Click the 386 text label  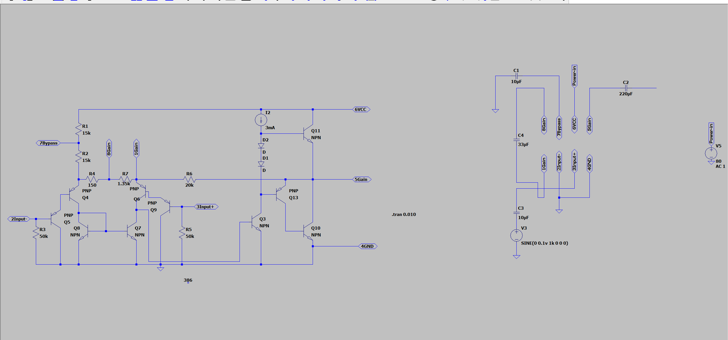(x=188, y=280)
